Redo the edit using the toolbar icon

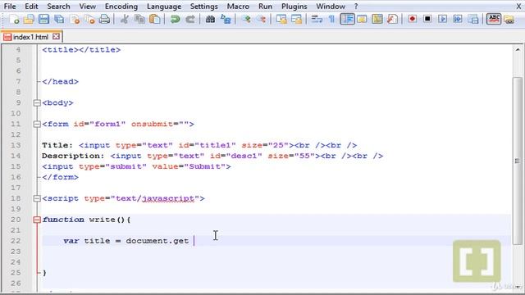pyautogui.click(x=189, y=19)
